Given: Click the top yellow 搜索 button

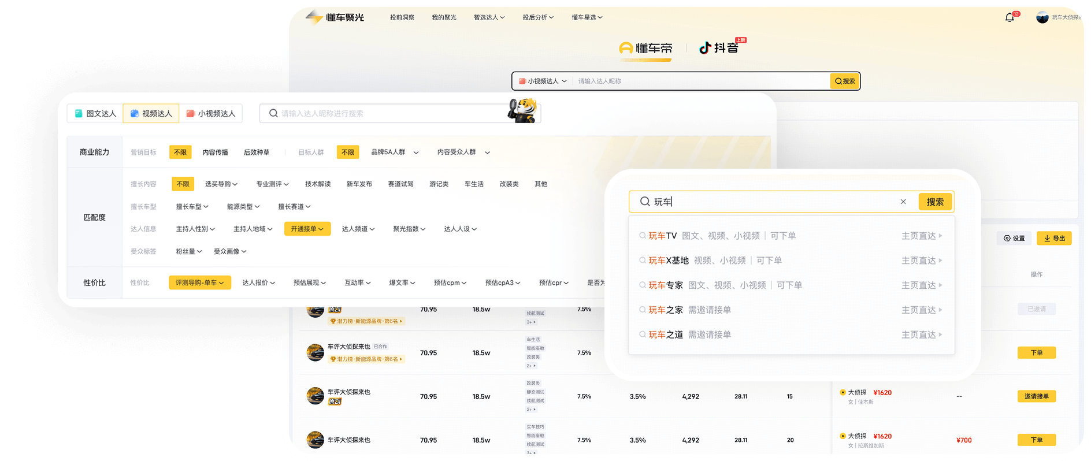Looking at the screenshot, I should pos(845,81).
